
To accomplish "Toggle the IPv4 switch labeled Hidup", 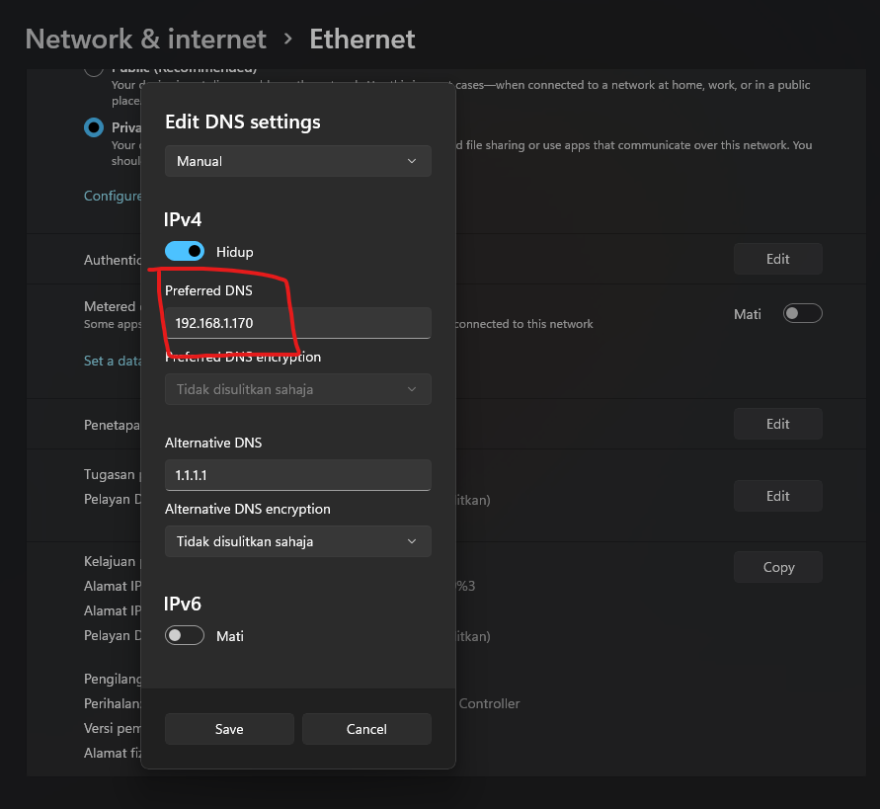I will 185,252.
